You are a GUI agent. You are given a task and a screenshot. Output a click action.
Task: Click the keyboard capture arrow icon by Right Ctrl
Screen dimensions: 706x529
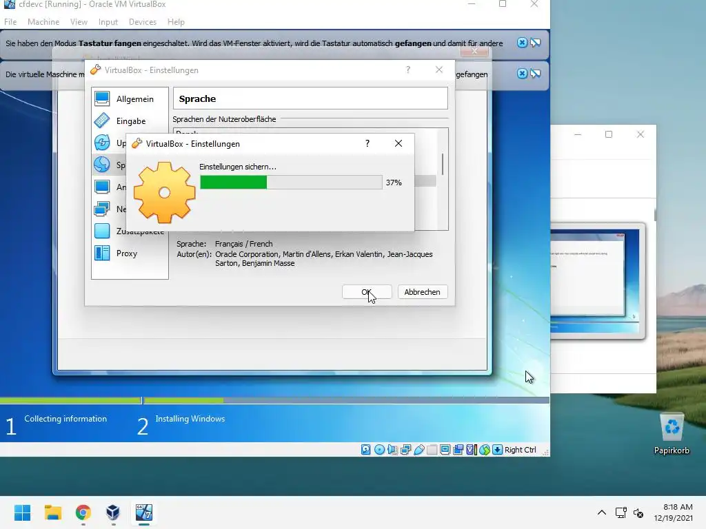point(498,449)
